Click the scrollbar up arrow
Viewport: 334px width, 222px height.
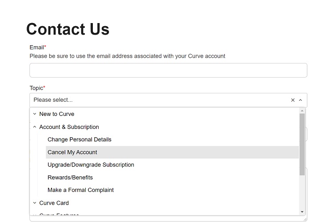[x=302, y=111]
